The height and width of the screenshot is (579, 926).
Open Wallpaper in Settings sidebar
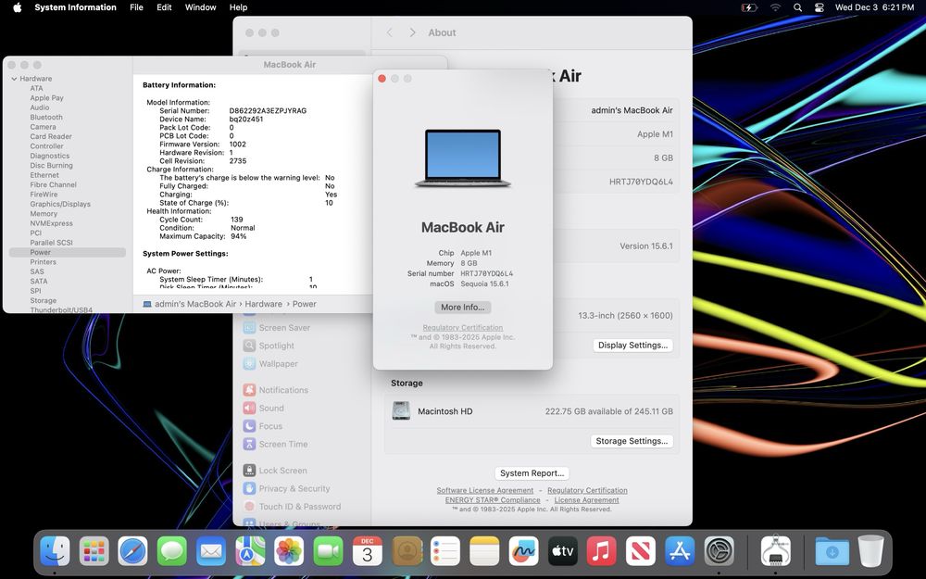coord(270,364)
